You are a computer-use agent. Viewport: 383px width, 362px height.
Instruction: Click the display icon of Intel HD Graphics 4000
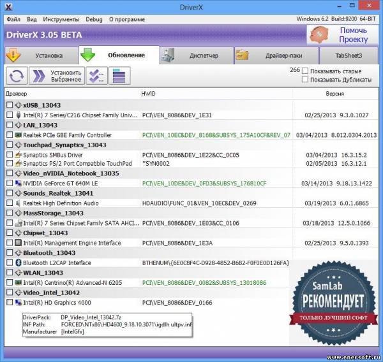18,303
